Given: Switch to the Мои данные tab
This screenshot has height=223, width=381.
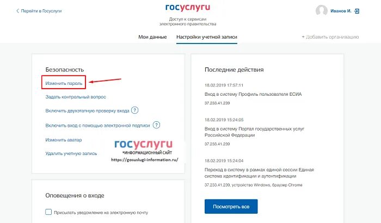Looking at the screenshot, I should point(152,37).
